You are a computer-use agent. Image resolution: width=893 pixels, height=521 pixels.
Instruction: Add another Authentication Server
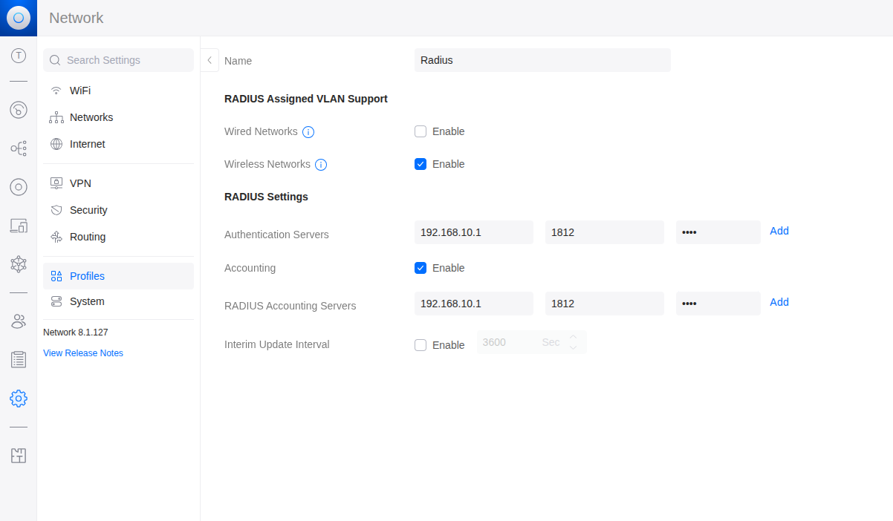[x=779, y=231]
